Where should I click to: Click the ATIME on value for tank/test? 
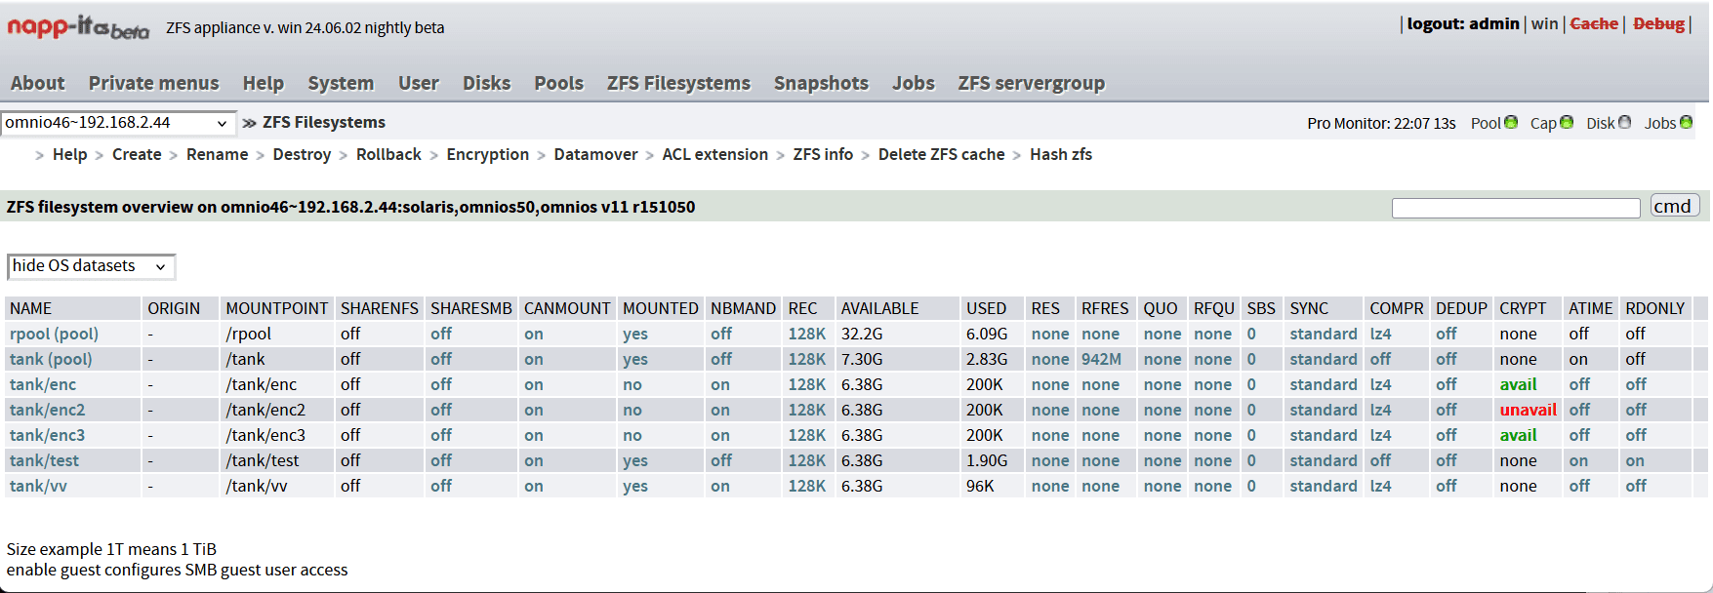(1578, 460)
